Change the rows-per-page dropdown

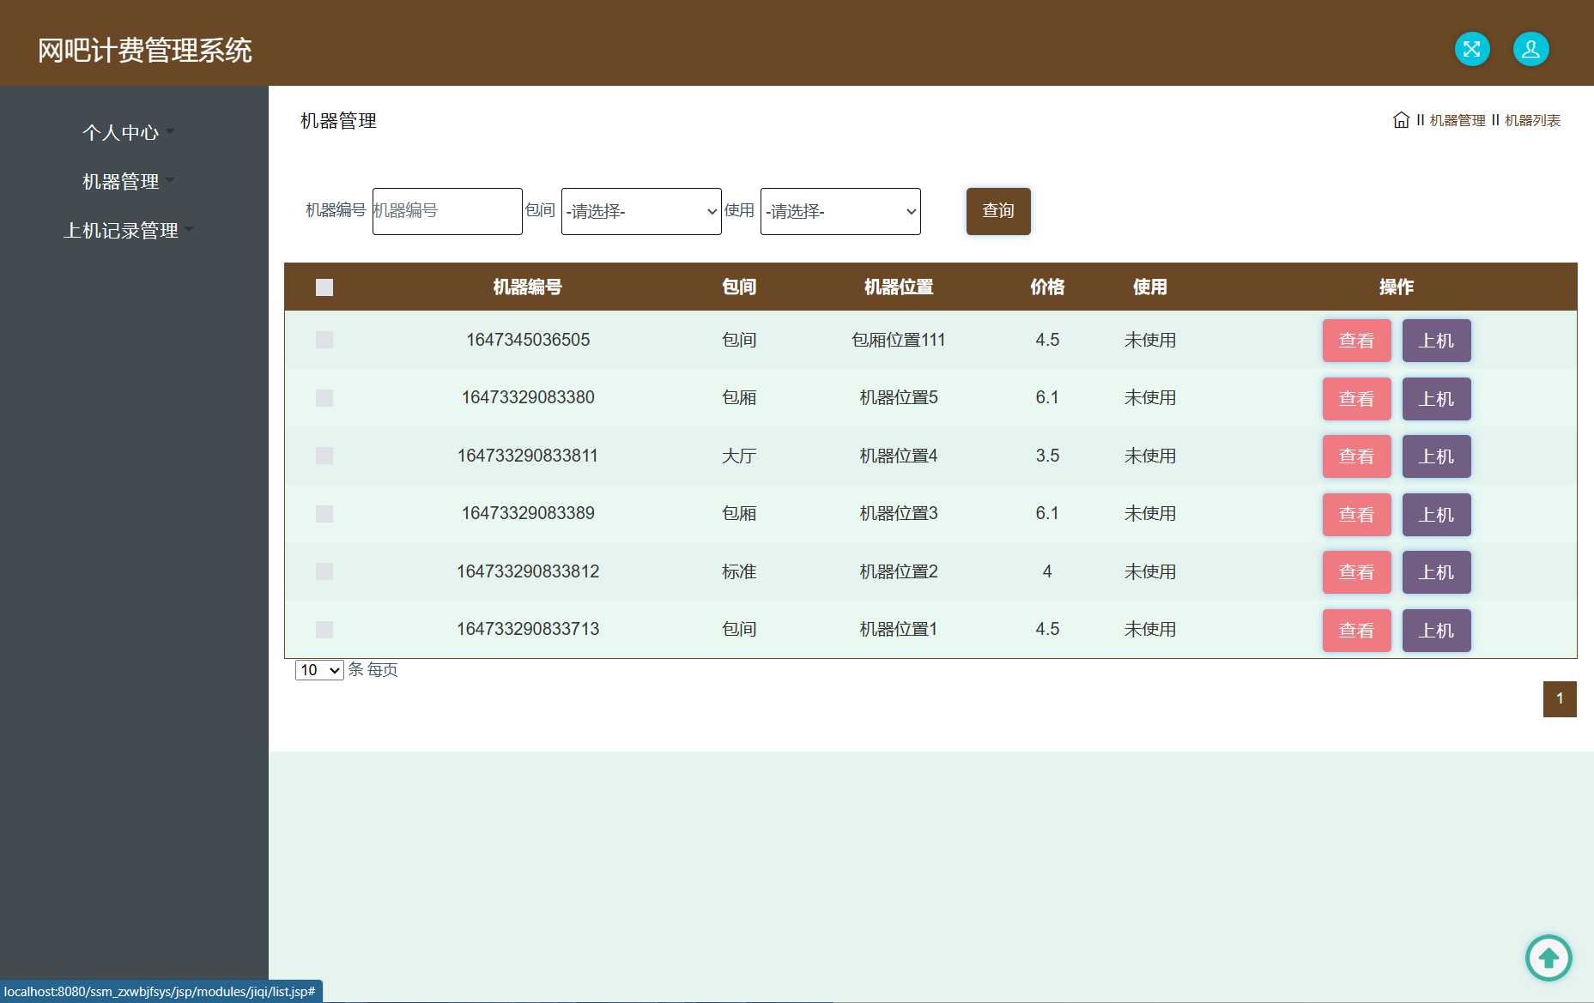319,670
